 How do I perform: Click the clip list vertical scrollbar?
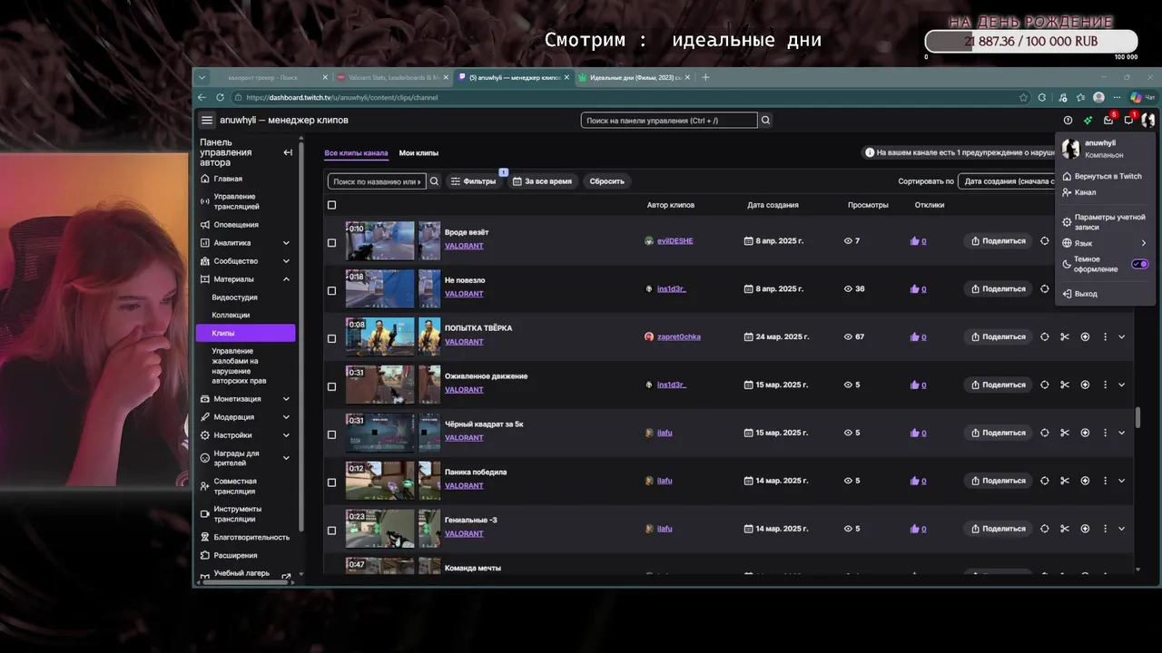point(1138,418)
